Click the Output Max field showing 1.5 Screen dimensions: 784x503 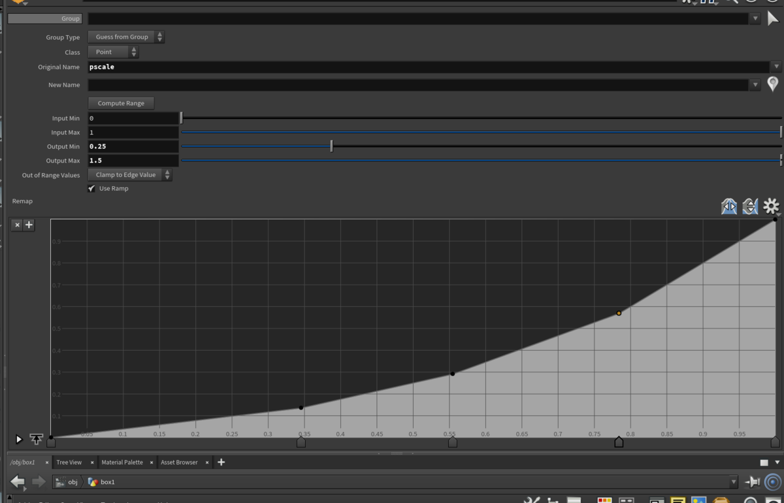[x=133, y=161]
